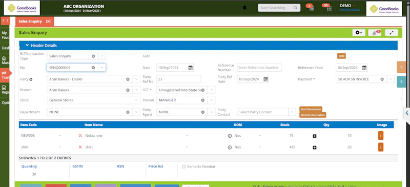Open the gear settings dropdown
Viewport: 410px width, 187px height.
359,33
